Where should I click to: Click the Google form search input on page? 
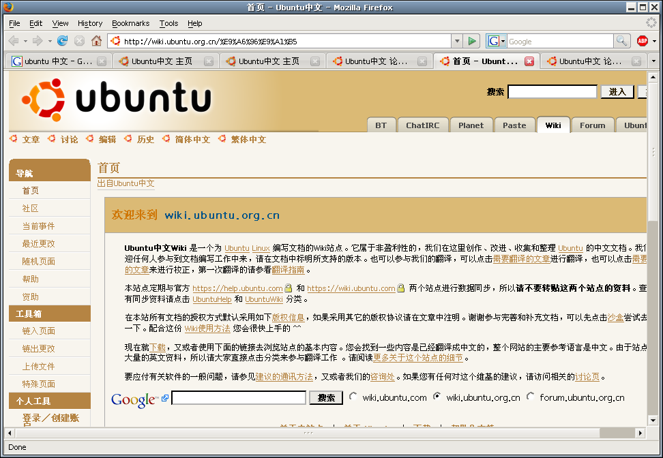point(239,397)
